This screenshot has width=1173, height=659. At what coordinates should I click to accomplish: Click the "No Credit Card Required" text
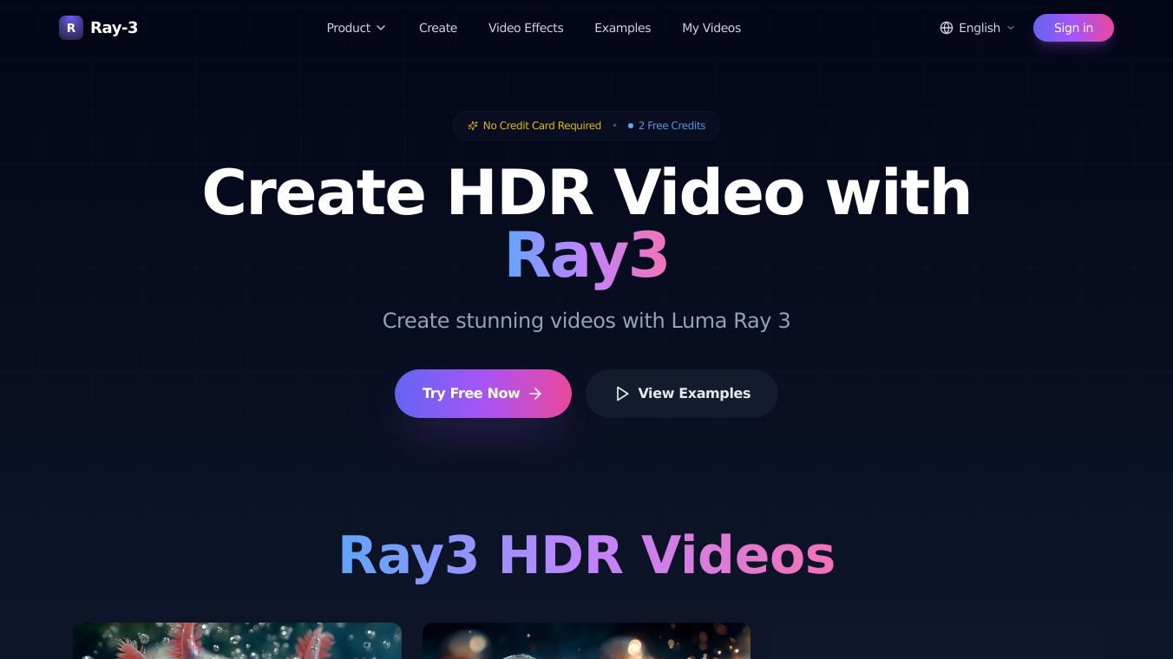(542, 126)
